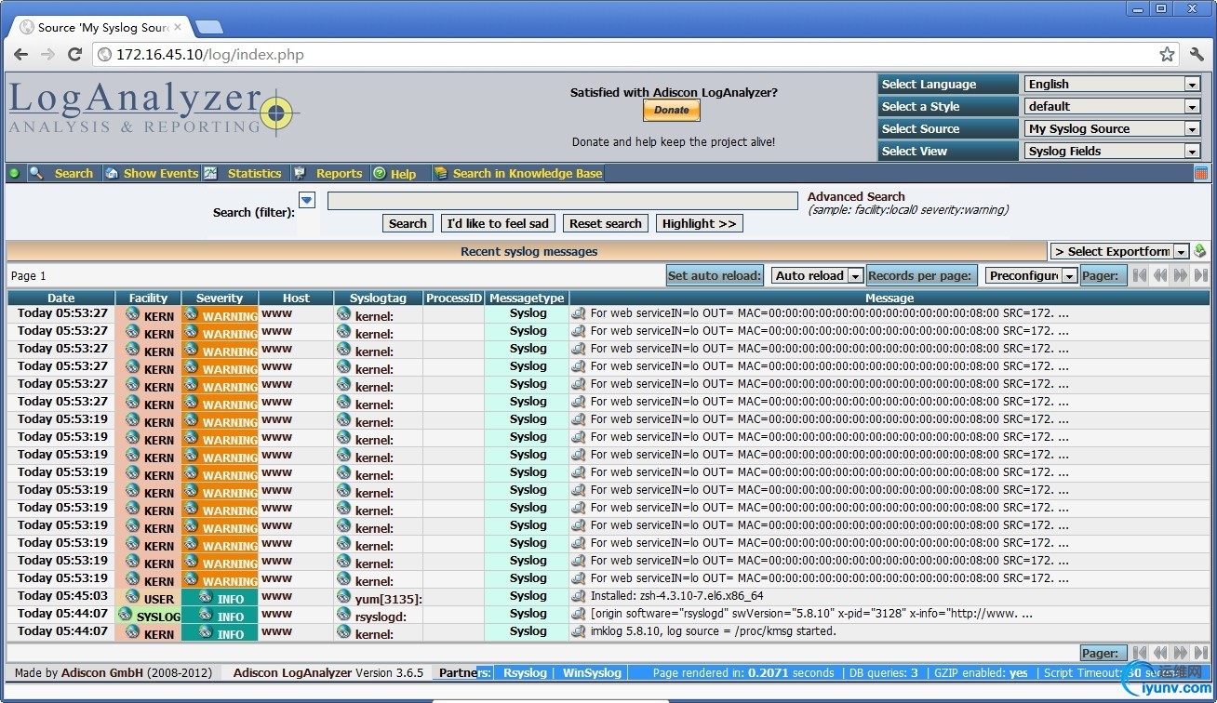Open Search in Knowledge Base menu item
This screenshot has width=1217, height=703.
tap(528, 173)
